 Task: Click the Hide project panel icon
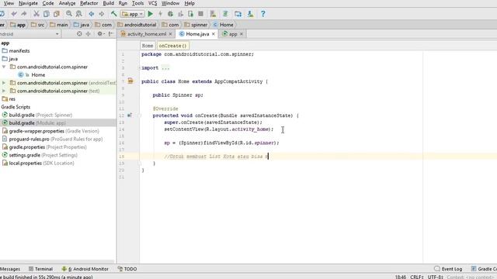click(110, 34)
